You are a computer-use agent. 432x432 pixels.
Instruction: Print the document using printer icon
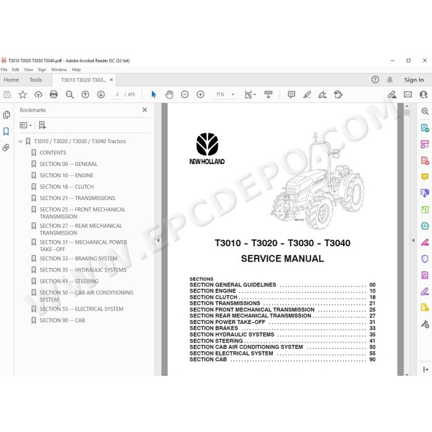(x=54, y=94)
